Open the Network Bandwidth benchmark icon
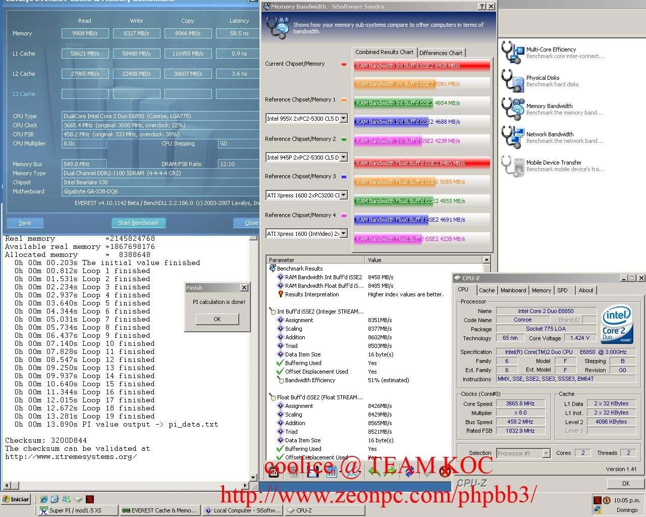The height and width of the screenshot is (517, 646). point(512,137)
